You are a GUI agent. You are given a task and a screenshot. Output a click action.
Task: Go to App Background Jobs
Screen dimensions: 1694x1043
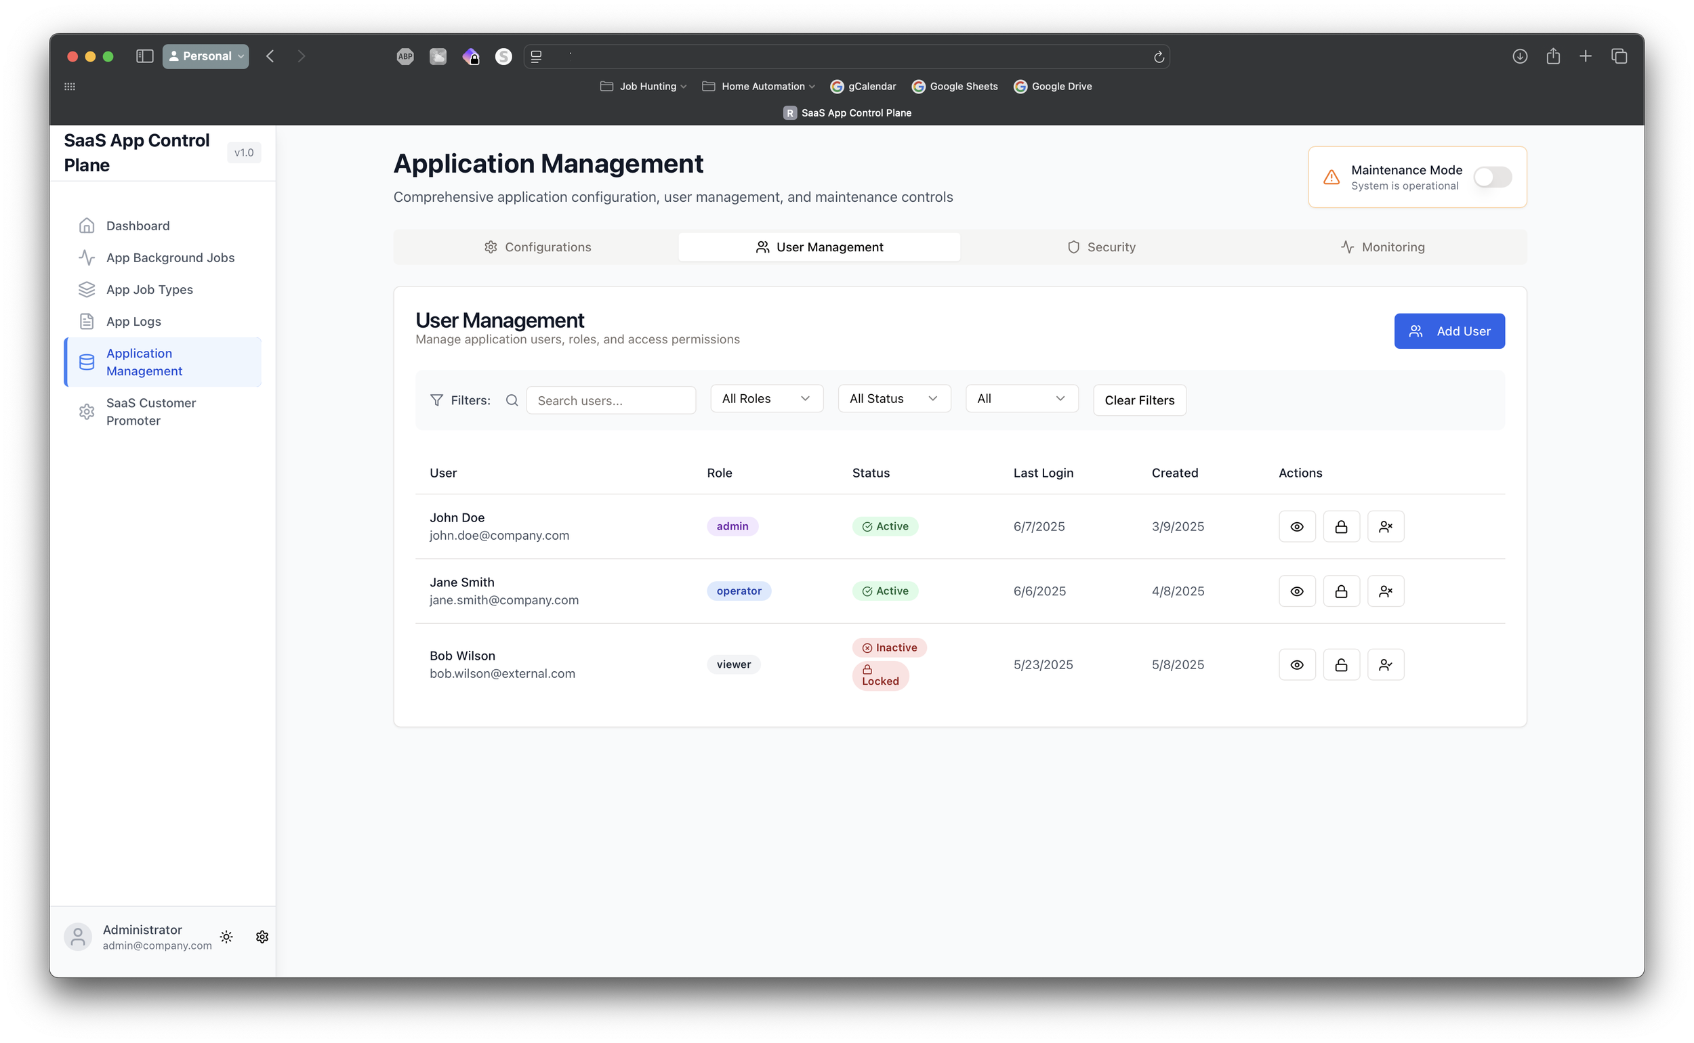(163, 257)
